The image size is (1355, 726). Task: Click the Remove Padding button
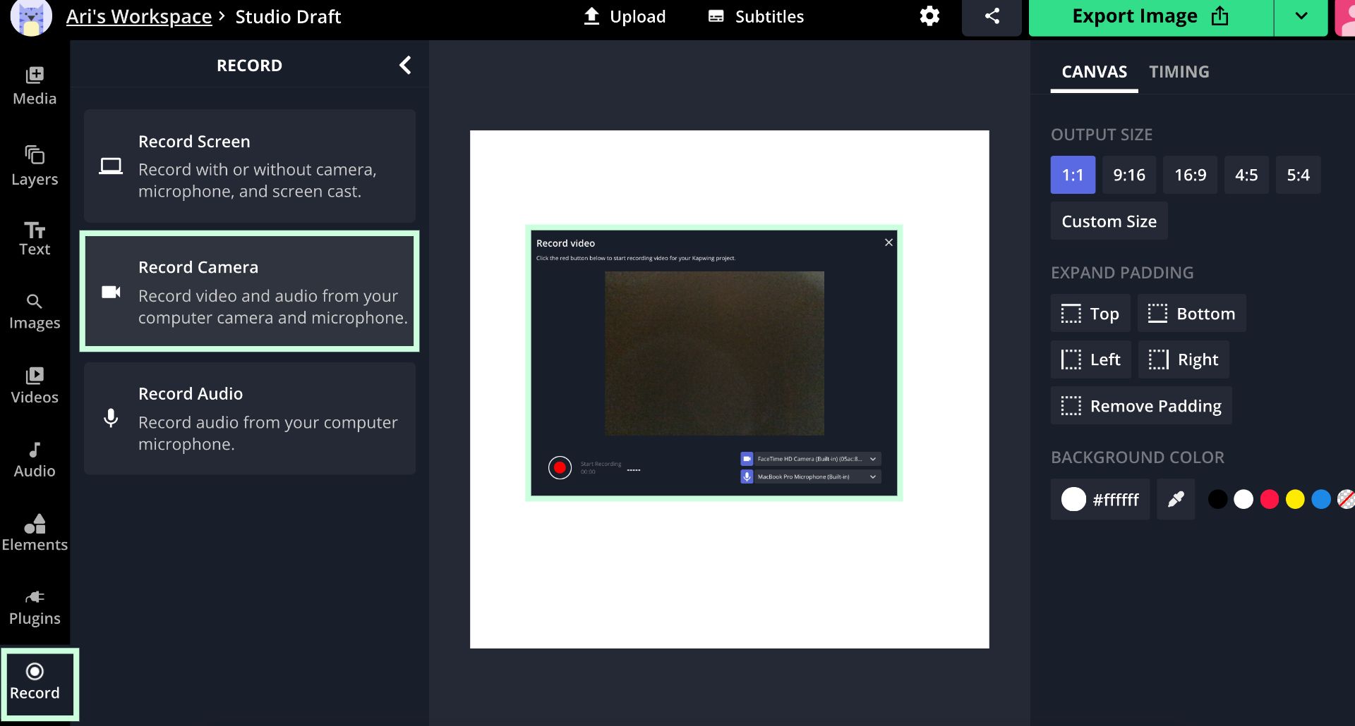(1141, 406)
